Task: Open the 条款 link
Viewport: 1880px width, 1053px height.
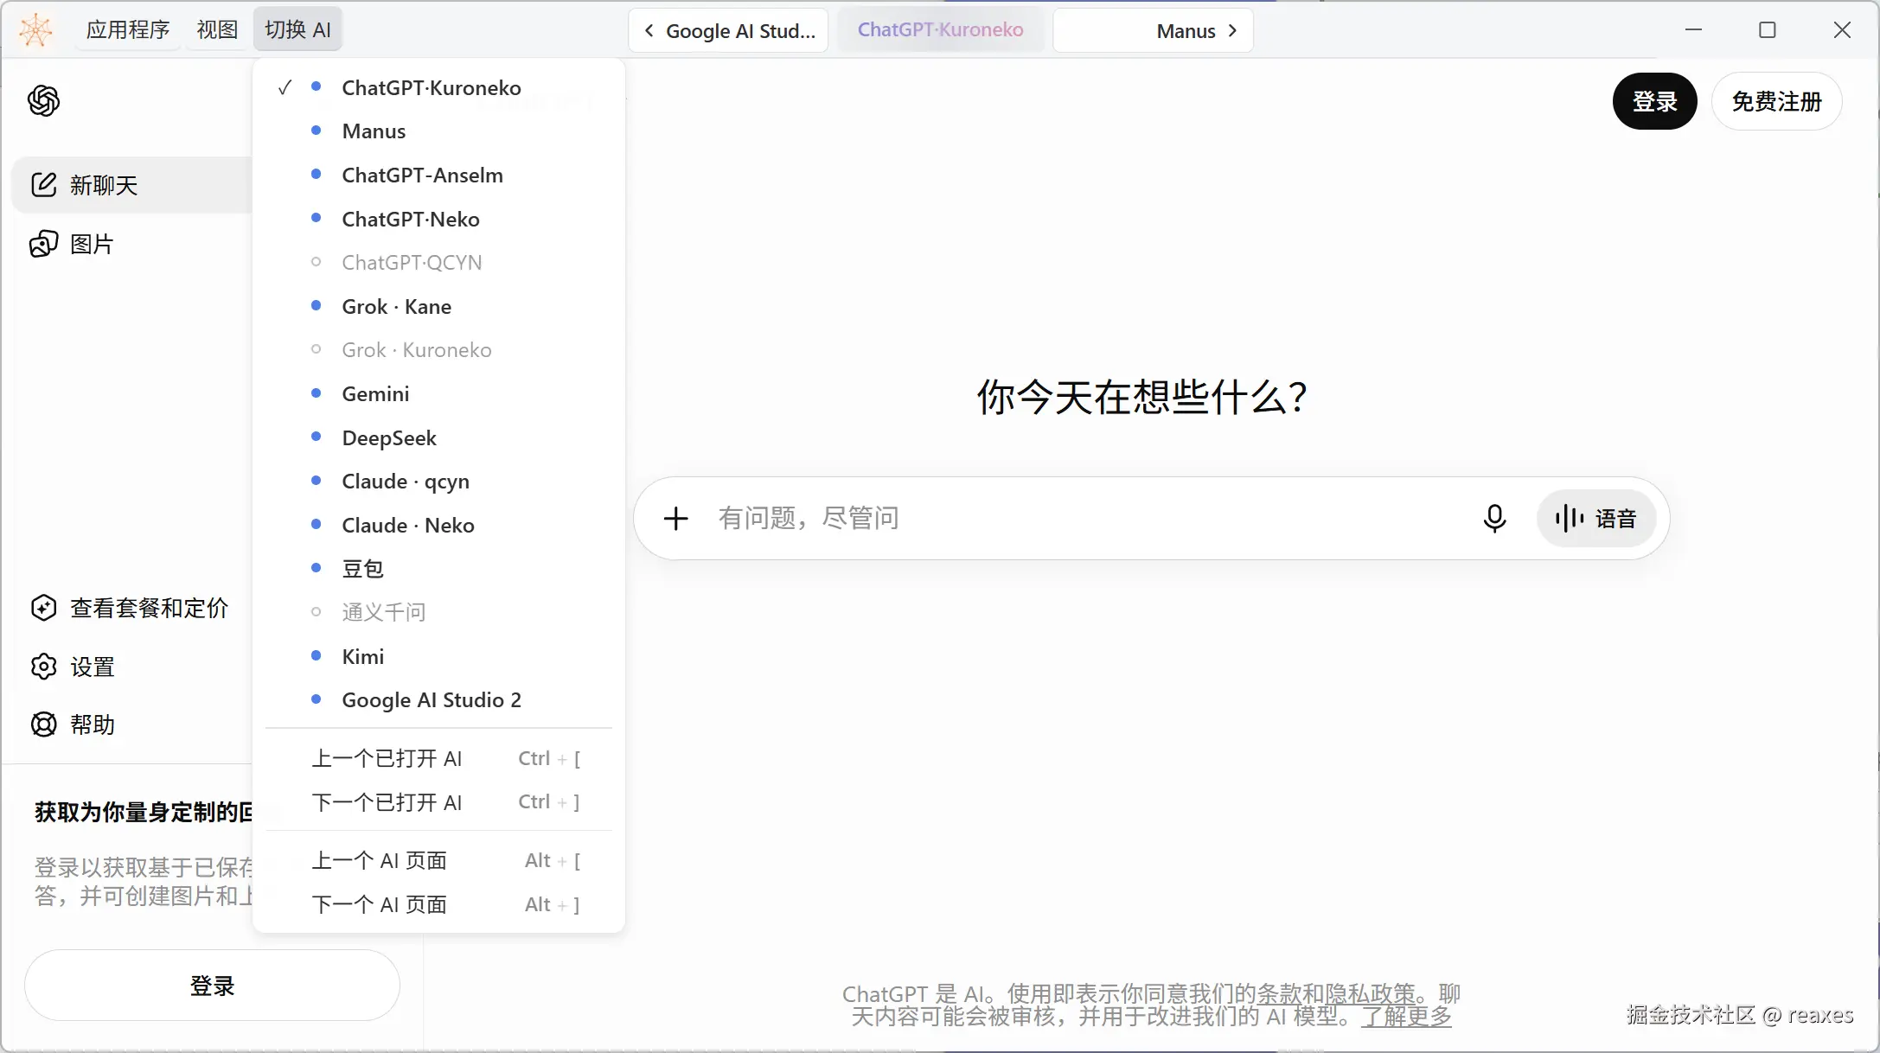Action: point(1278,994)
